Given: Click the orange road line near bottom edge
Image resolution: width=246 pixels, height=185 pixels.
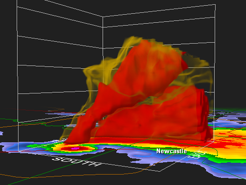Looking at the screenshot, I should click(79, 176).
